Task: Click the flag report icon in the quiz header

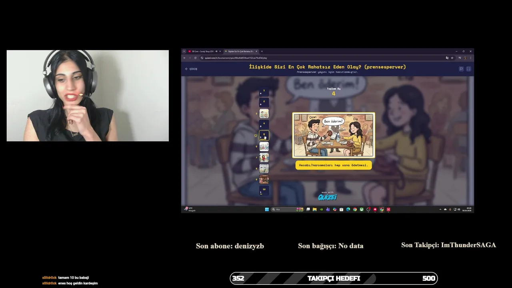Action: 461,69
